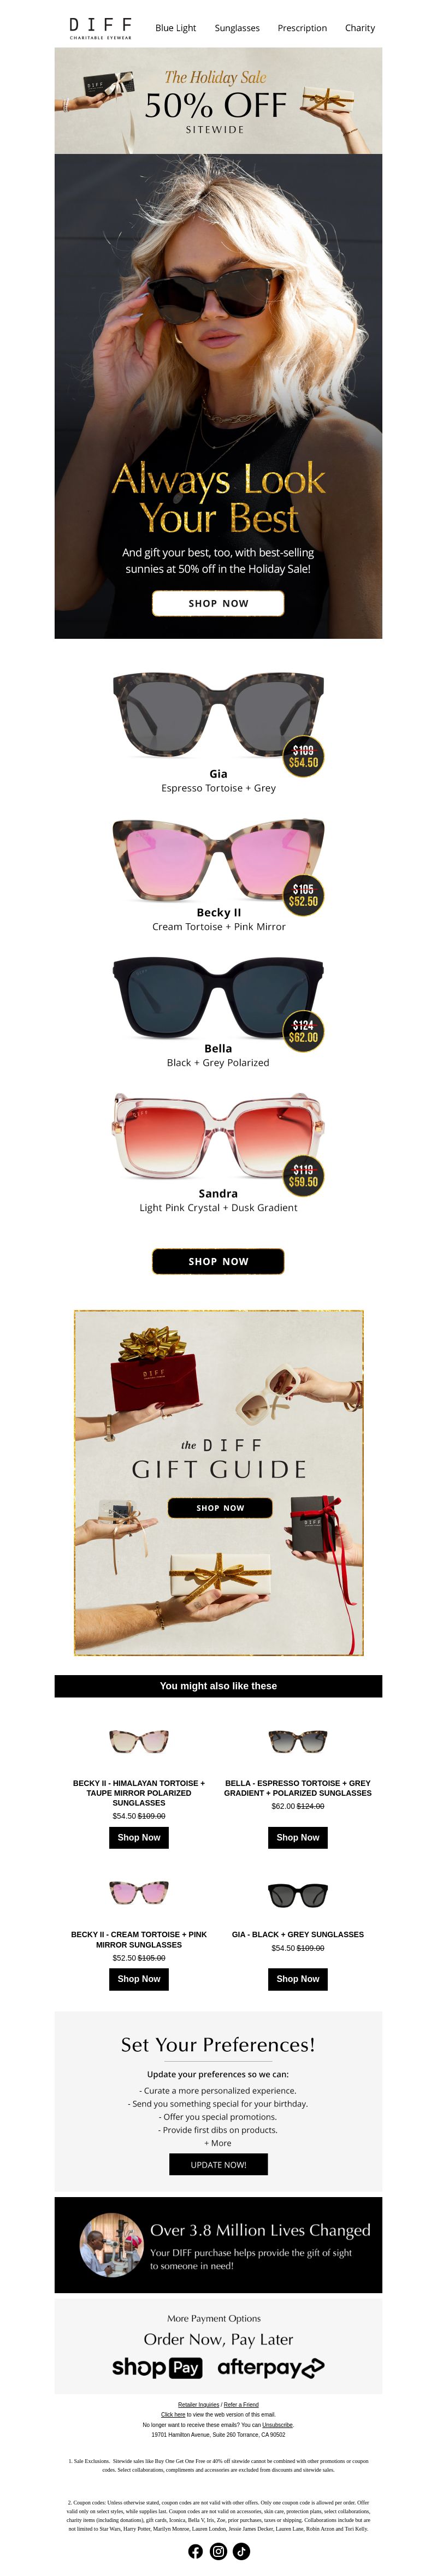
Task: Open the Refer a Friend link
Action: tap(241, 2404)
